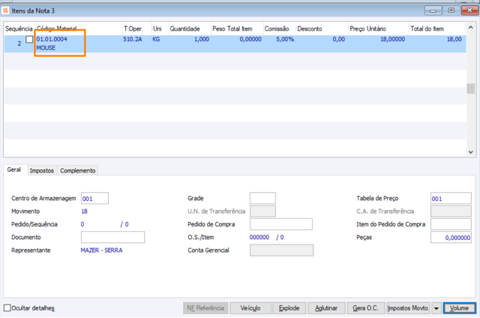Close the Itens da Nota 3 window
The height and width of the screenshot is (318, 480).
coord(469,10)
